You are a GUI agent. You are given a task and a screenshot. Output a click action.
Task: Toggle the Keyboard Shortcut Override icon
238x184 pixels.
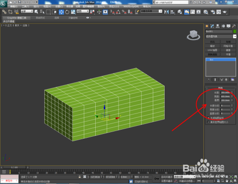tap(105, 12)
